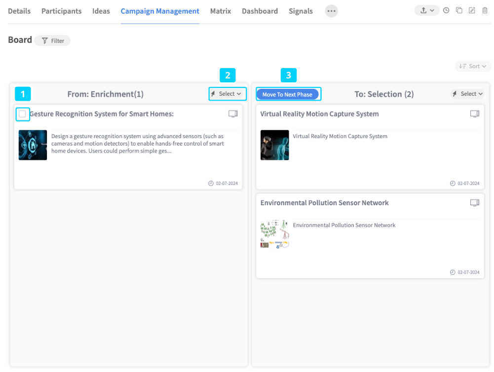This screenshot has width=494, height=372.
Task: Click the Board heading
Action: point(20,40)
